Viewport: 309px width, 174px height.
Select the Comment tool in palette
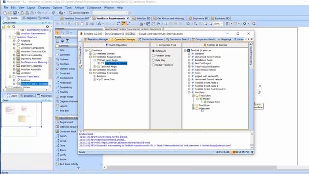click(x=64, y=55)
